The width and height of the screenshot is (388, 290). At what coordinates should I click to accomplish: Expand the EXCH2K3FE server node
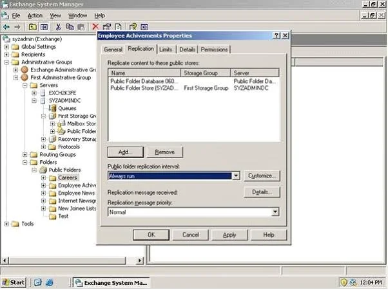click(34, 93)
